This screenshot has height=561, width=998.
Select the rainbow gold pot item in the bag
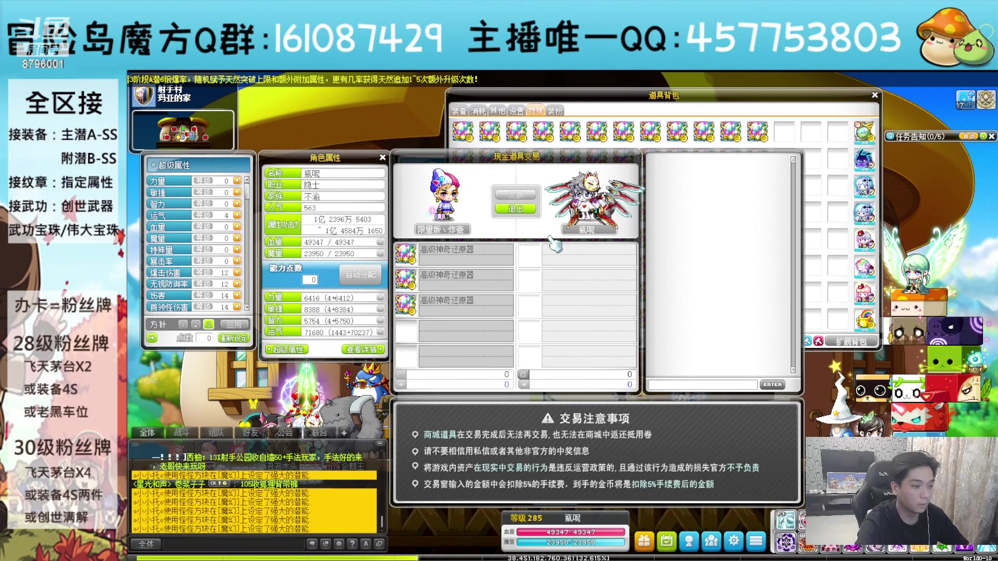(864, 319)
